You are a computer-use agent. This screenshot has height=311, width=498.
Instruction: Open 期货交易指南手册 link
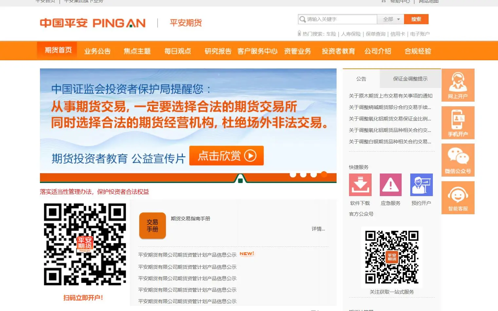click(x=191, y=219)
